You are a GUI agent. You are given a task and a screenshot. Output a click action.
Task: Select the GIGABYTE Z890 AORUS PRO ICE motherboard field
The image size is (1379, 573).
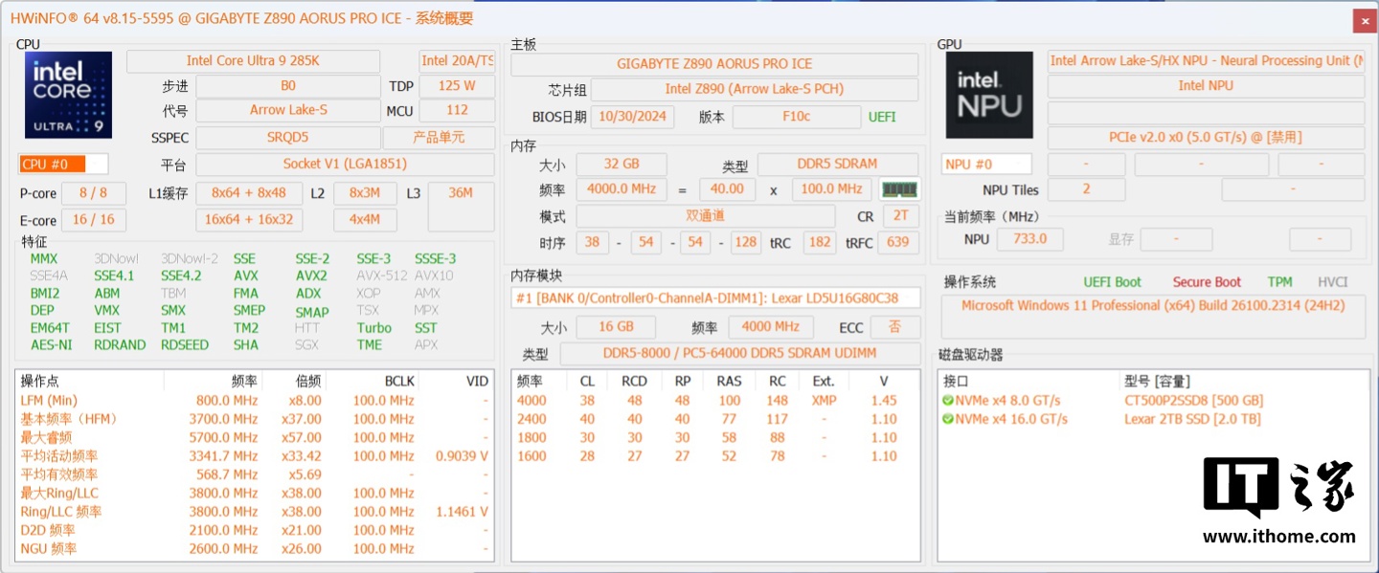coord(714,64)
